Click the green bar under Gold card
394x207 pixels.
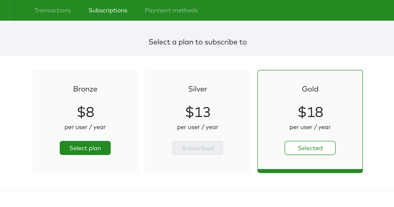(x=310, y=171)
